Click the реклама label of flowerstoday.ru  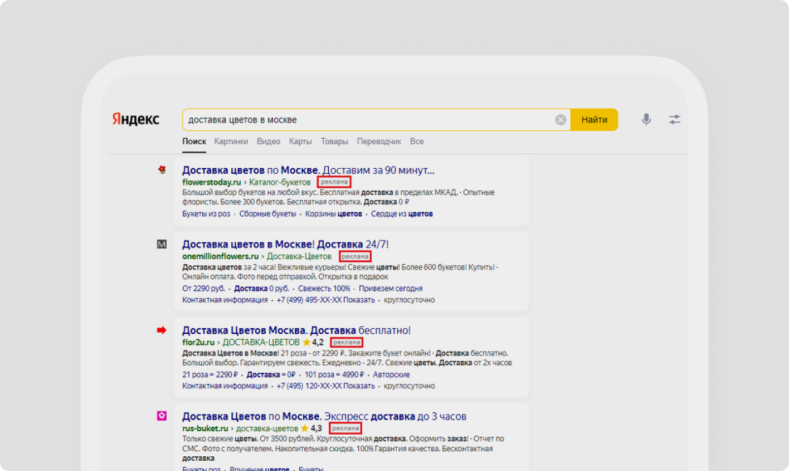[334, 182]
